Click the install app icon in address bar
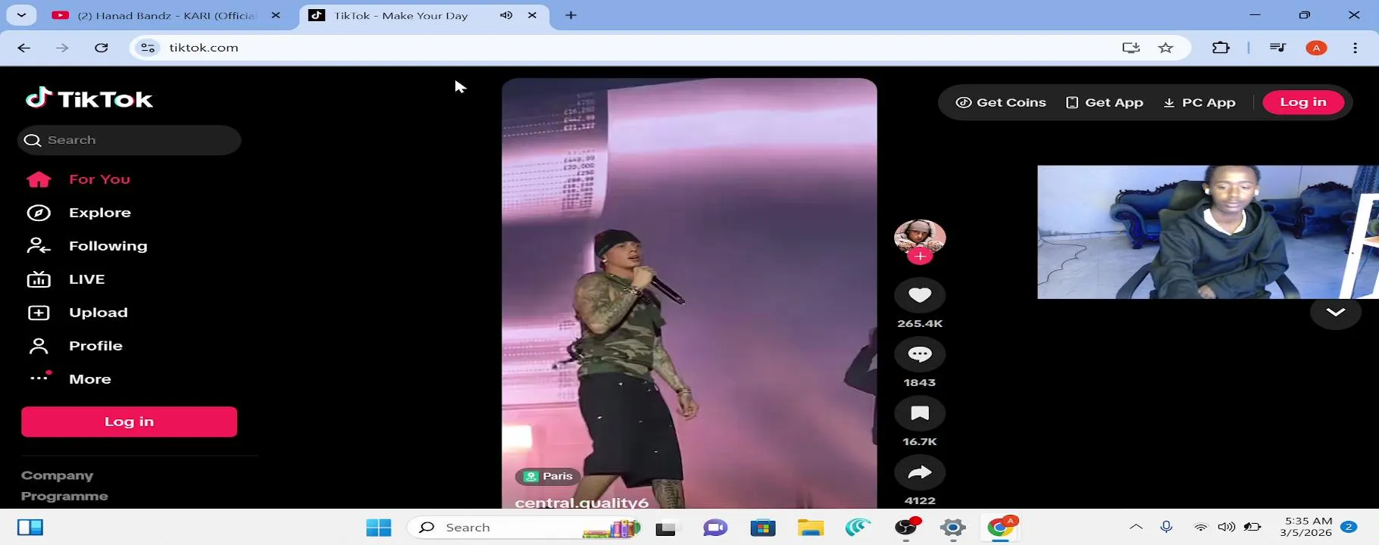This screenshot has width=1379, height=545. [1131, 48]
